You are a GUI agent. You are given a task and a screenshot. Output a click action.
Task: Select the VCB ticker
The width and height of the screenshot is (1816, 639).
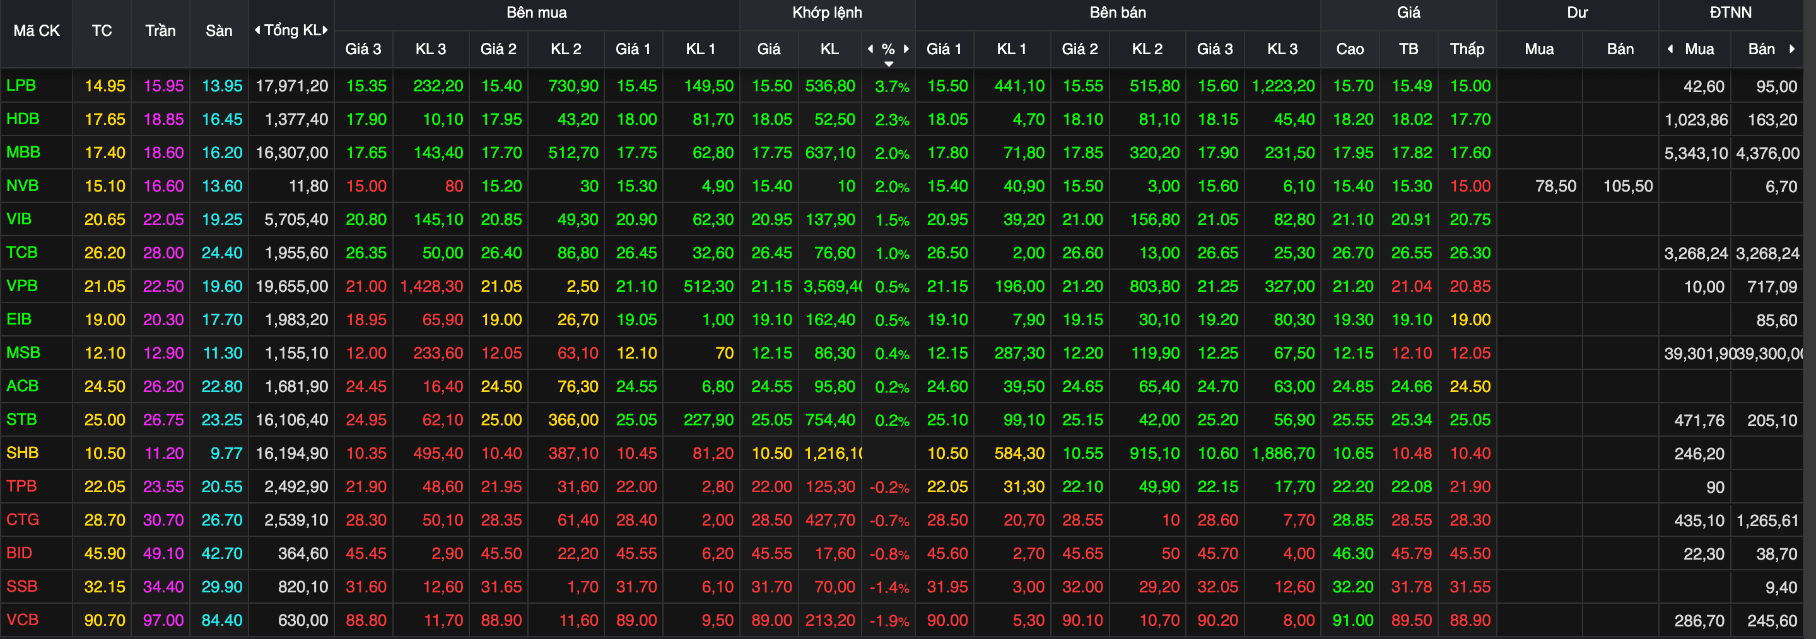(x=23, y=620)
